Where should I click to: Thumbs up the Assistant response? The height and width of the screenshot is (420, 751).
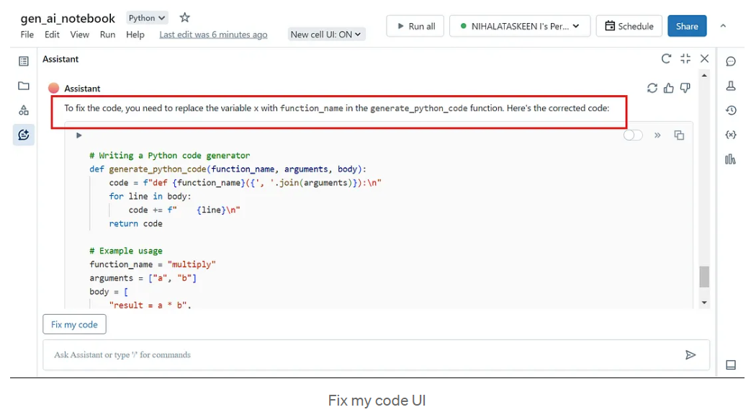point(669,88)
